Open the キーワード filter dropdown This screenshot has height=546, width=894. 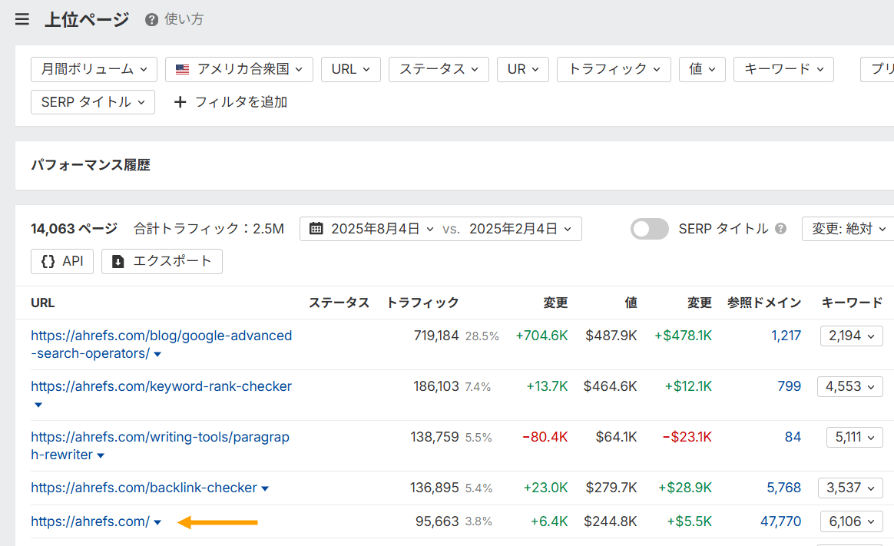tap(783, 69)
